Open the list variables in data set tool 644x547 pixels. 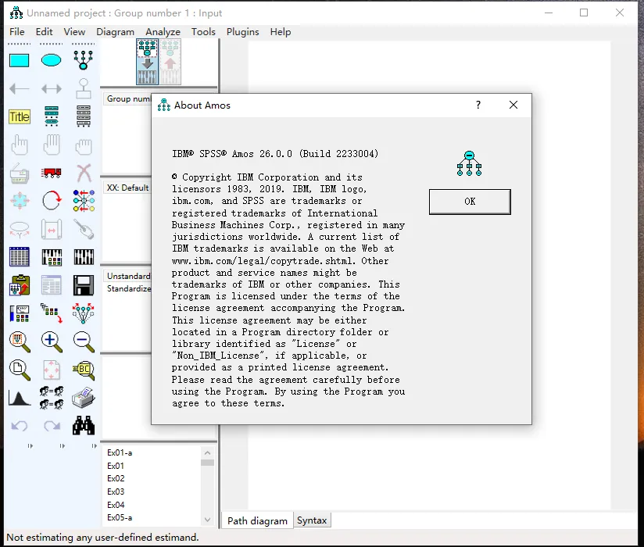[x=84, y=116]
